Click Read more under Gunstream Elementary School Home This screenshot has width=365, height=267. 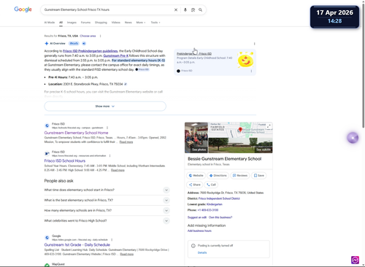tap(126, 142)
